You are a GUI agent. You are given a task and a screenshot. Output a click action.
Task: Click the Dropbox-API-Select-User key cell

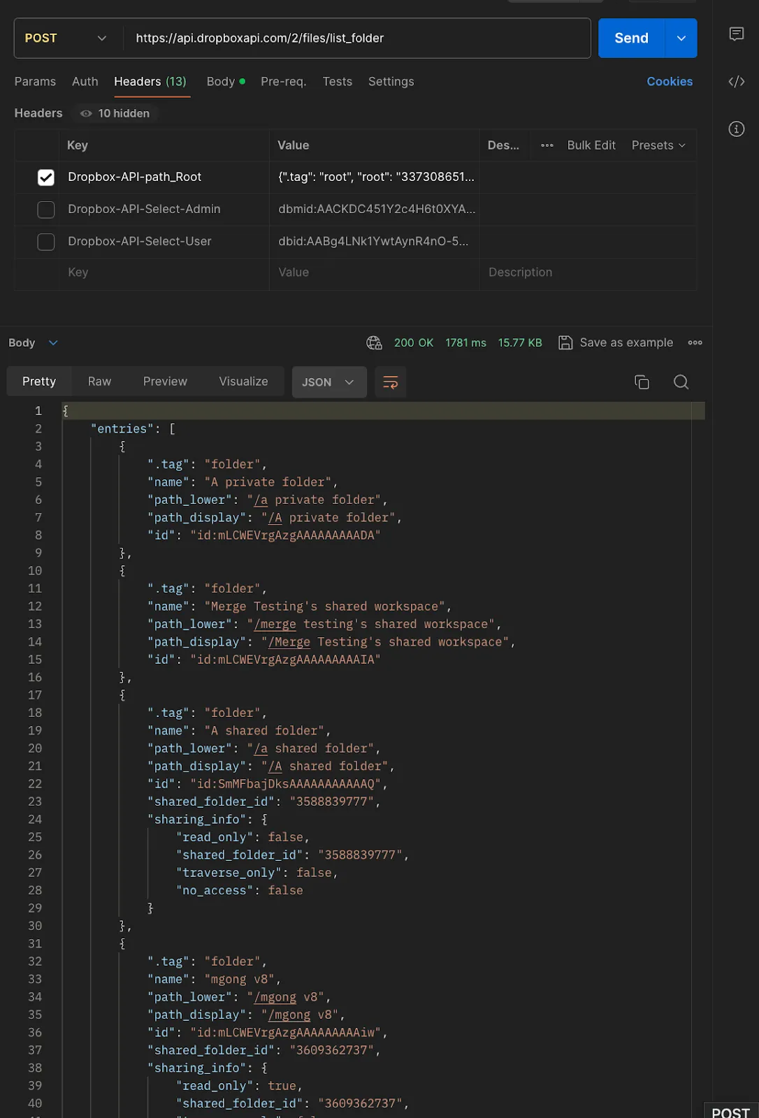(x=164, y=242)
